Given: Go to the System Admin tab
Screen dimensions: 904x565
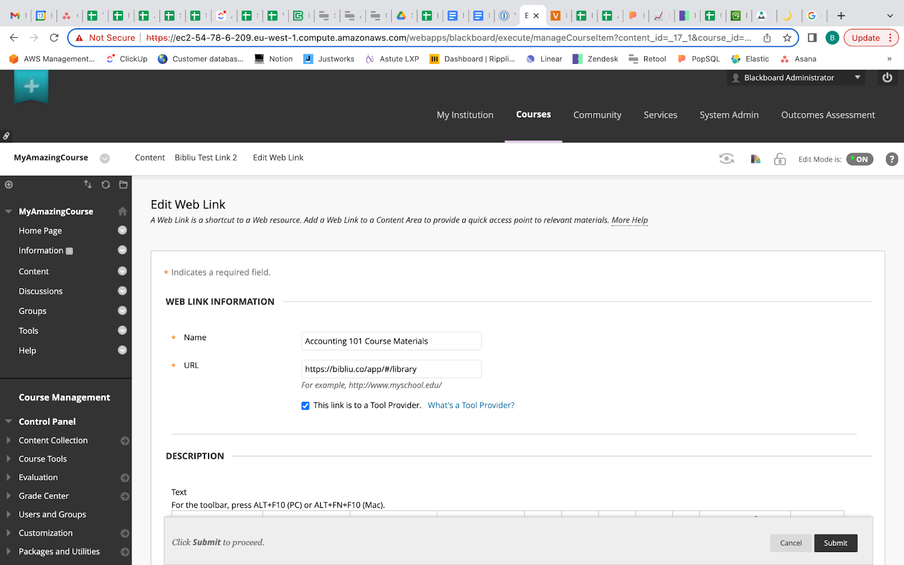Looking at the screenshot, I should pyautogui.click(x=729, y=115).
